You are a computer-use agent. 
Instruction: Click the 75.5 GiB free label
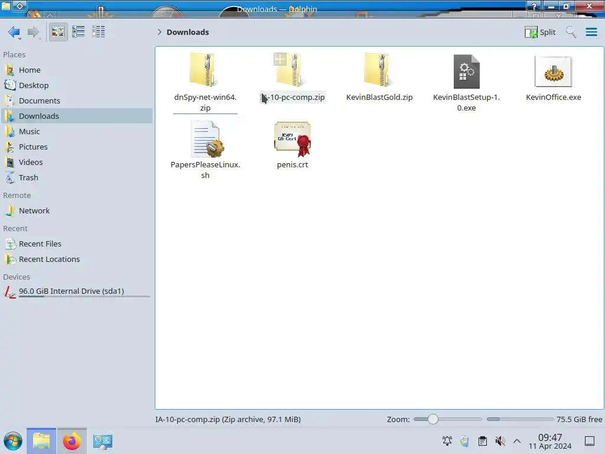click(579, 419)
